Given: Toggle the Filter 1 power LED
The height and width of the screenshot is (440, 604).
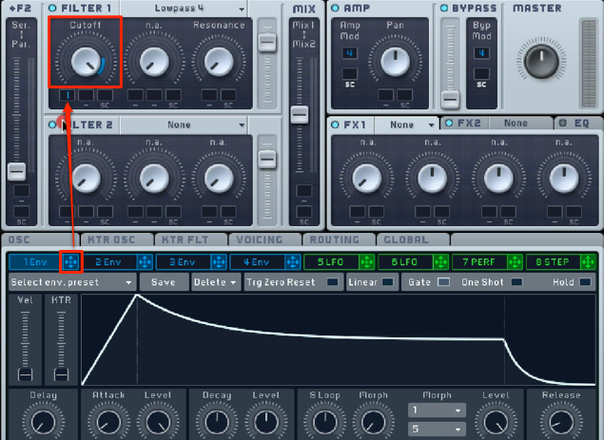Looking at the screenshot, I should pos(52,8).
